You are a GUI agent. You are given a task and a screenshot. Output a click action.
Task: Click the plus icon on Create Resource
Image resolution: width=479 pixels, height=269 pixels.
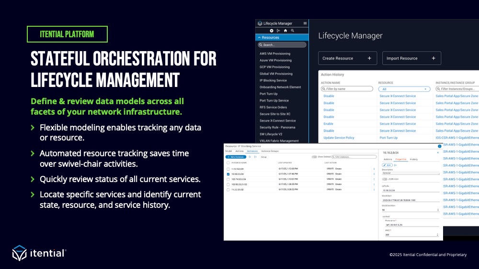[369, 58]
